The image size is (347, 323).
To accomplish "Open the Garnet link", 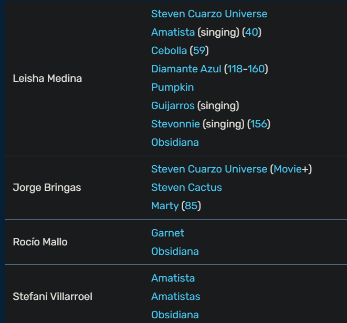I will 168,233.
